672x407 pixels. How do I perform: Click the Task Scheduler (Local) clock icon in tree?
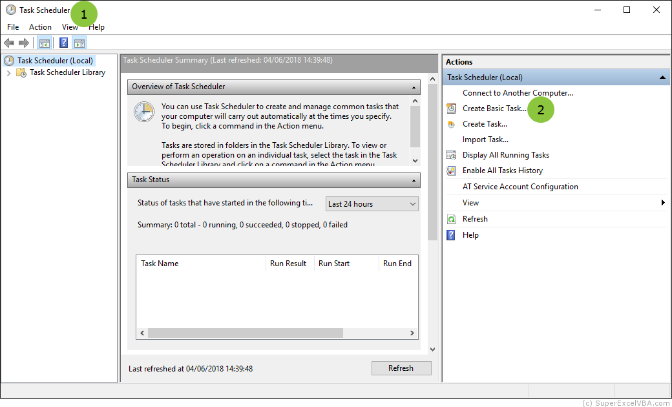click(8, 61)
